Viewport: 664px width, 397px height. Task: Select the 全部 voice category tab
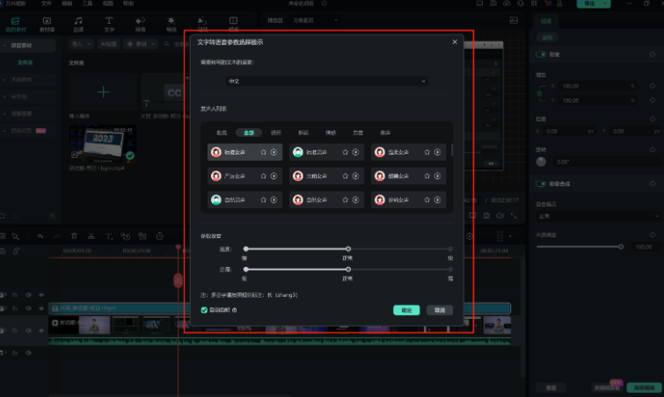pyautogui.click(x=248, y=132)
